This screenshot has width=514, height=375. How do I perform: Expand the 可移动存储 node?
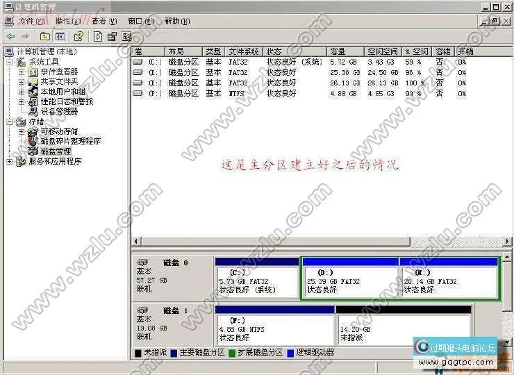tap(22, 131)
